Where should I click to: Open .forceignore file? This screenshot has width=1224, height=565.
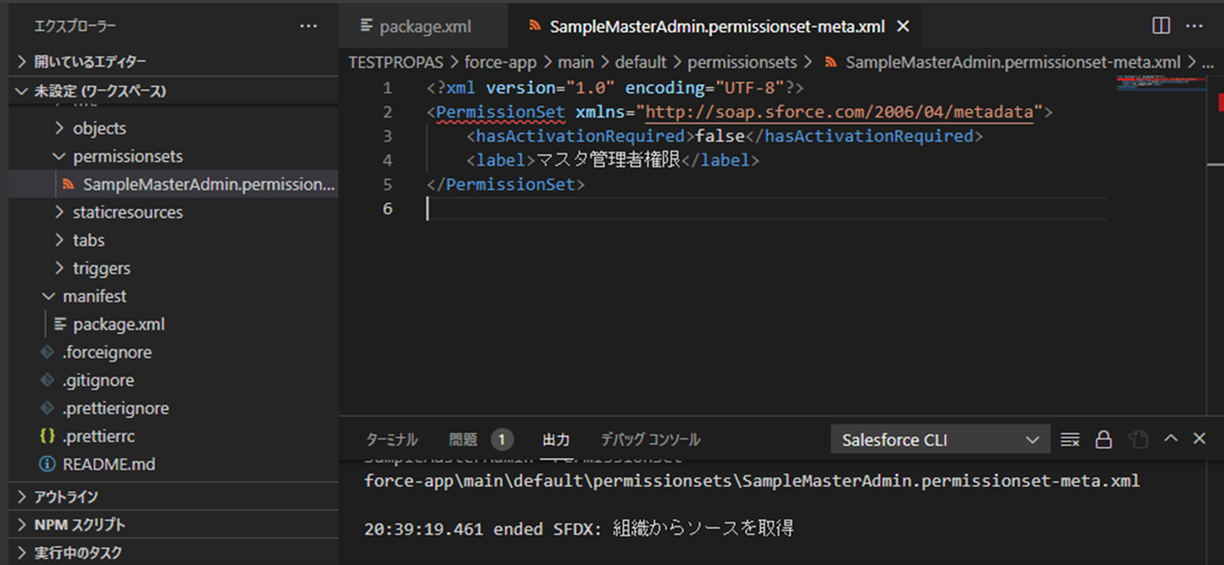[x=107, y=353]
